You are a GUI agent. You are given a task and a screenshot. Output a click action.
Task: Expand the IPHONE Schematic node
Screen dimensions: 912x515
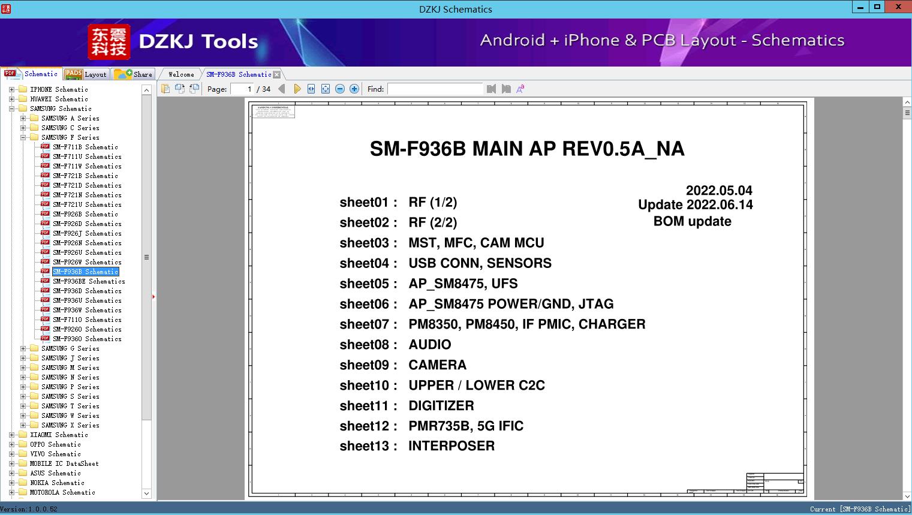click(11, 89)
